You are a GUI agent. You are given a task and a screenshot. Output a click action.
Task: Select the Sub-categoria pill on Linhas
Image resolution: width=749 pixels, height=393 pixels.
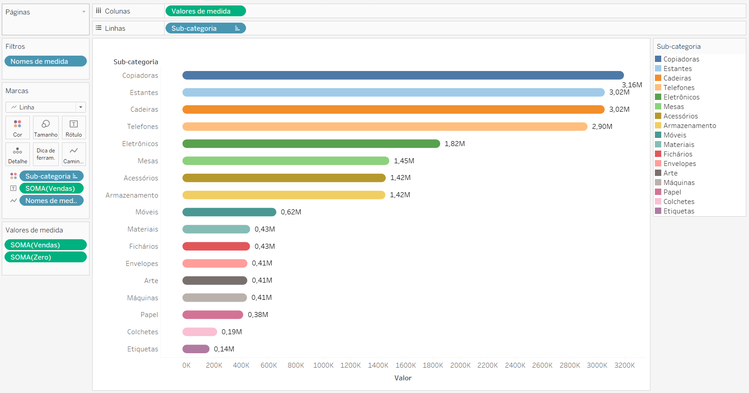tap(205, 28)
